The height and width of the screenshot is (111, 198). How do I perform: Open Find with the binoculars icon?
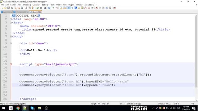point(45,8)
